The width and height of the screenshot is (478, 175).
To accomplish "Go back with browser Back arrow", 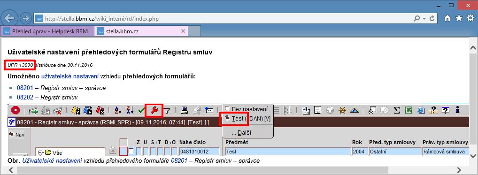I will pos(9,18).
